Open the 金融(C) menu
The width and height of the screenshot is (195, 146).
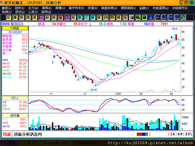144,8
